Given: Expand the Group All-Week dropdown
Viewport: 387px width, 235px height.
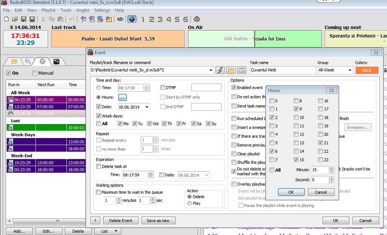Looking at the screenshot, I should click(349, 70).
